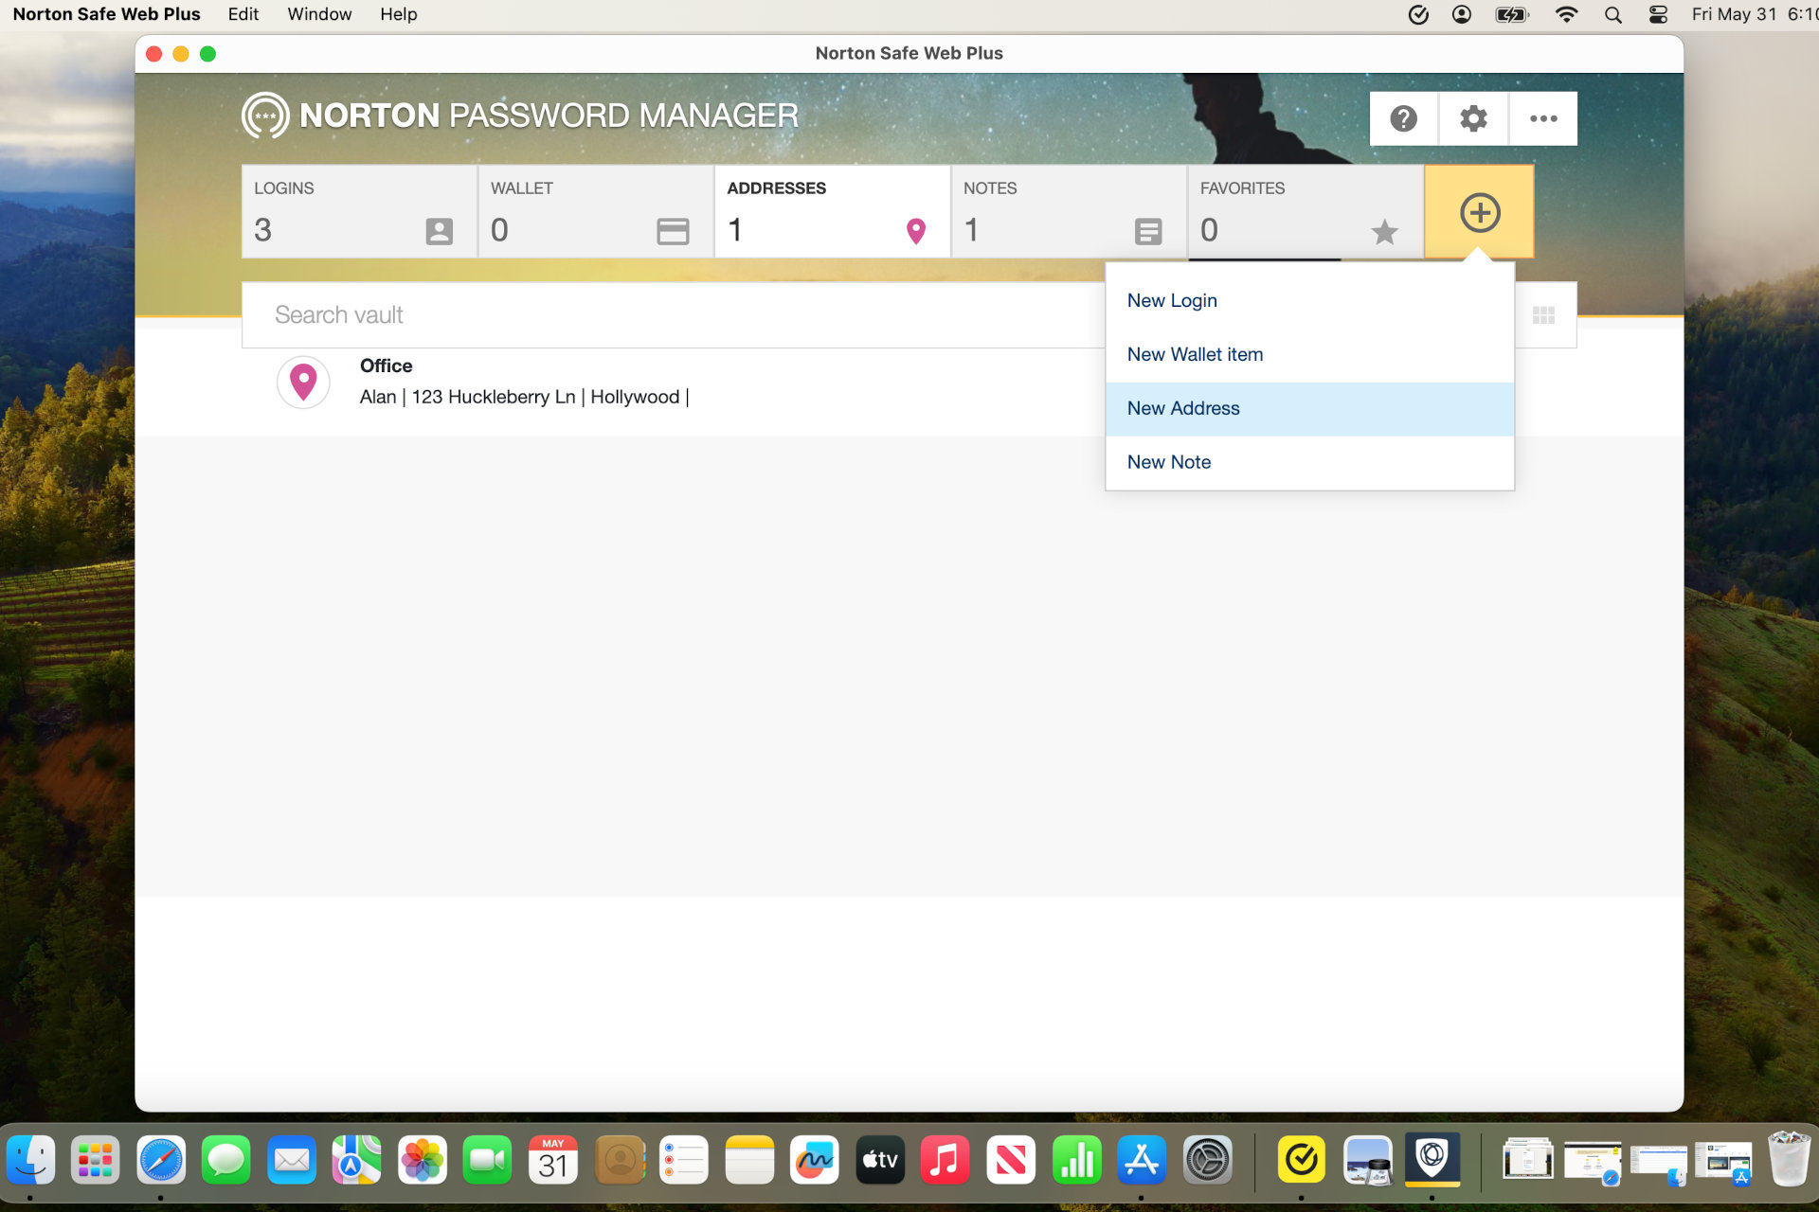This screenshot has width=1819, height=1212.
Task: Switch to the grid view layout
Action: (1541, 313)
